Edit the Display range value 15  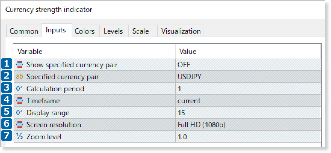point(248,113)
